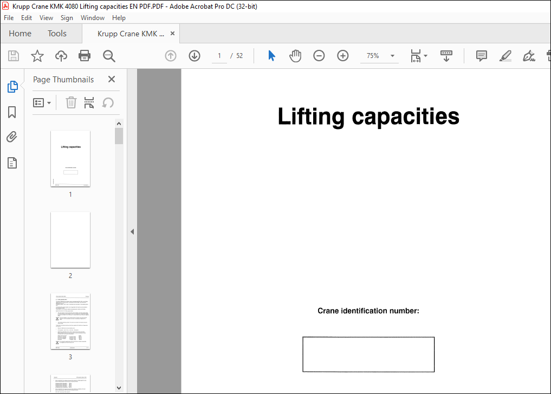551x394 pixels.
Task: Add a comment sticky note
Action: pyautogui.click(x=482, y=56)
